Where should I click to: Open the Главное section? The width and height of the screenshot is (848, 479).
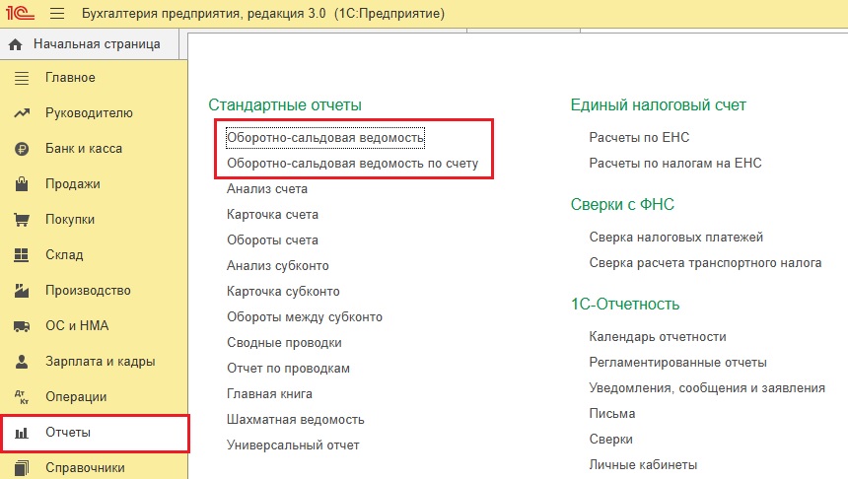pos(70,78)
